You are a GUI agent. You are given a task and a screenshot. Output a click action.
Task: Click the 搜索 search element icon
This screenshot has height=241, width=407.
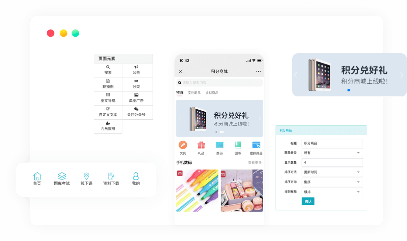pyautogui.click(x=108, y=67)
